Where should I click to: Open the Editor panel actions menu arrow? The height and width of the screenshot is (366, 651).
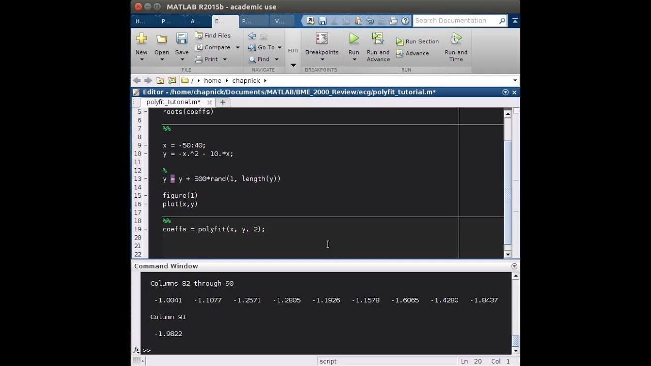(x=505, y=93)
